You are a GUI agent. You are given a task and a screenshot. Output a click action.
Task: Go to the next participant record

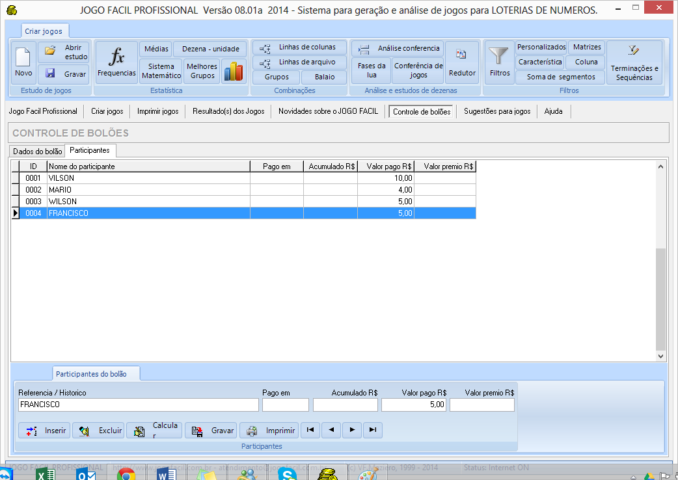(352, 430)
